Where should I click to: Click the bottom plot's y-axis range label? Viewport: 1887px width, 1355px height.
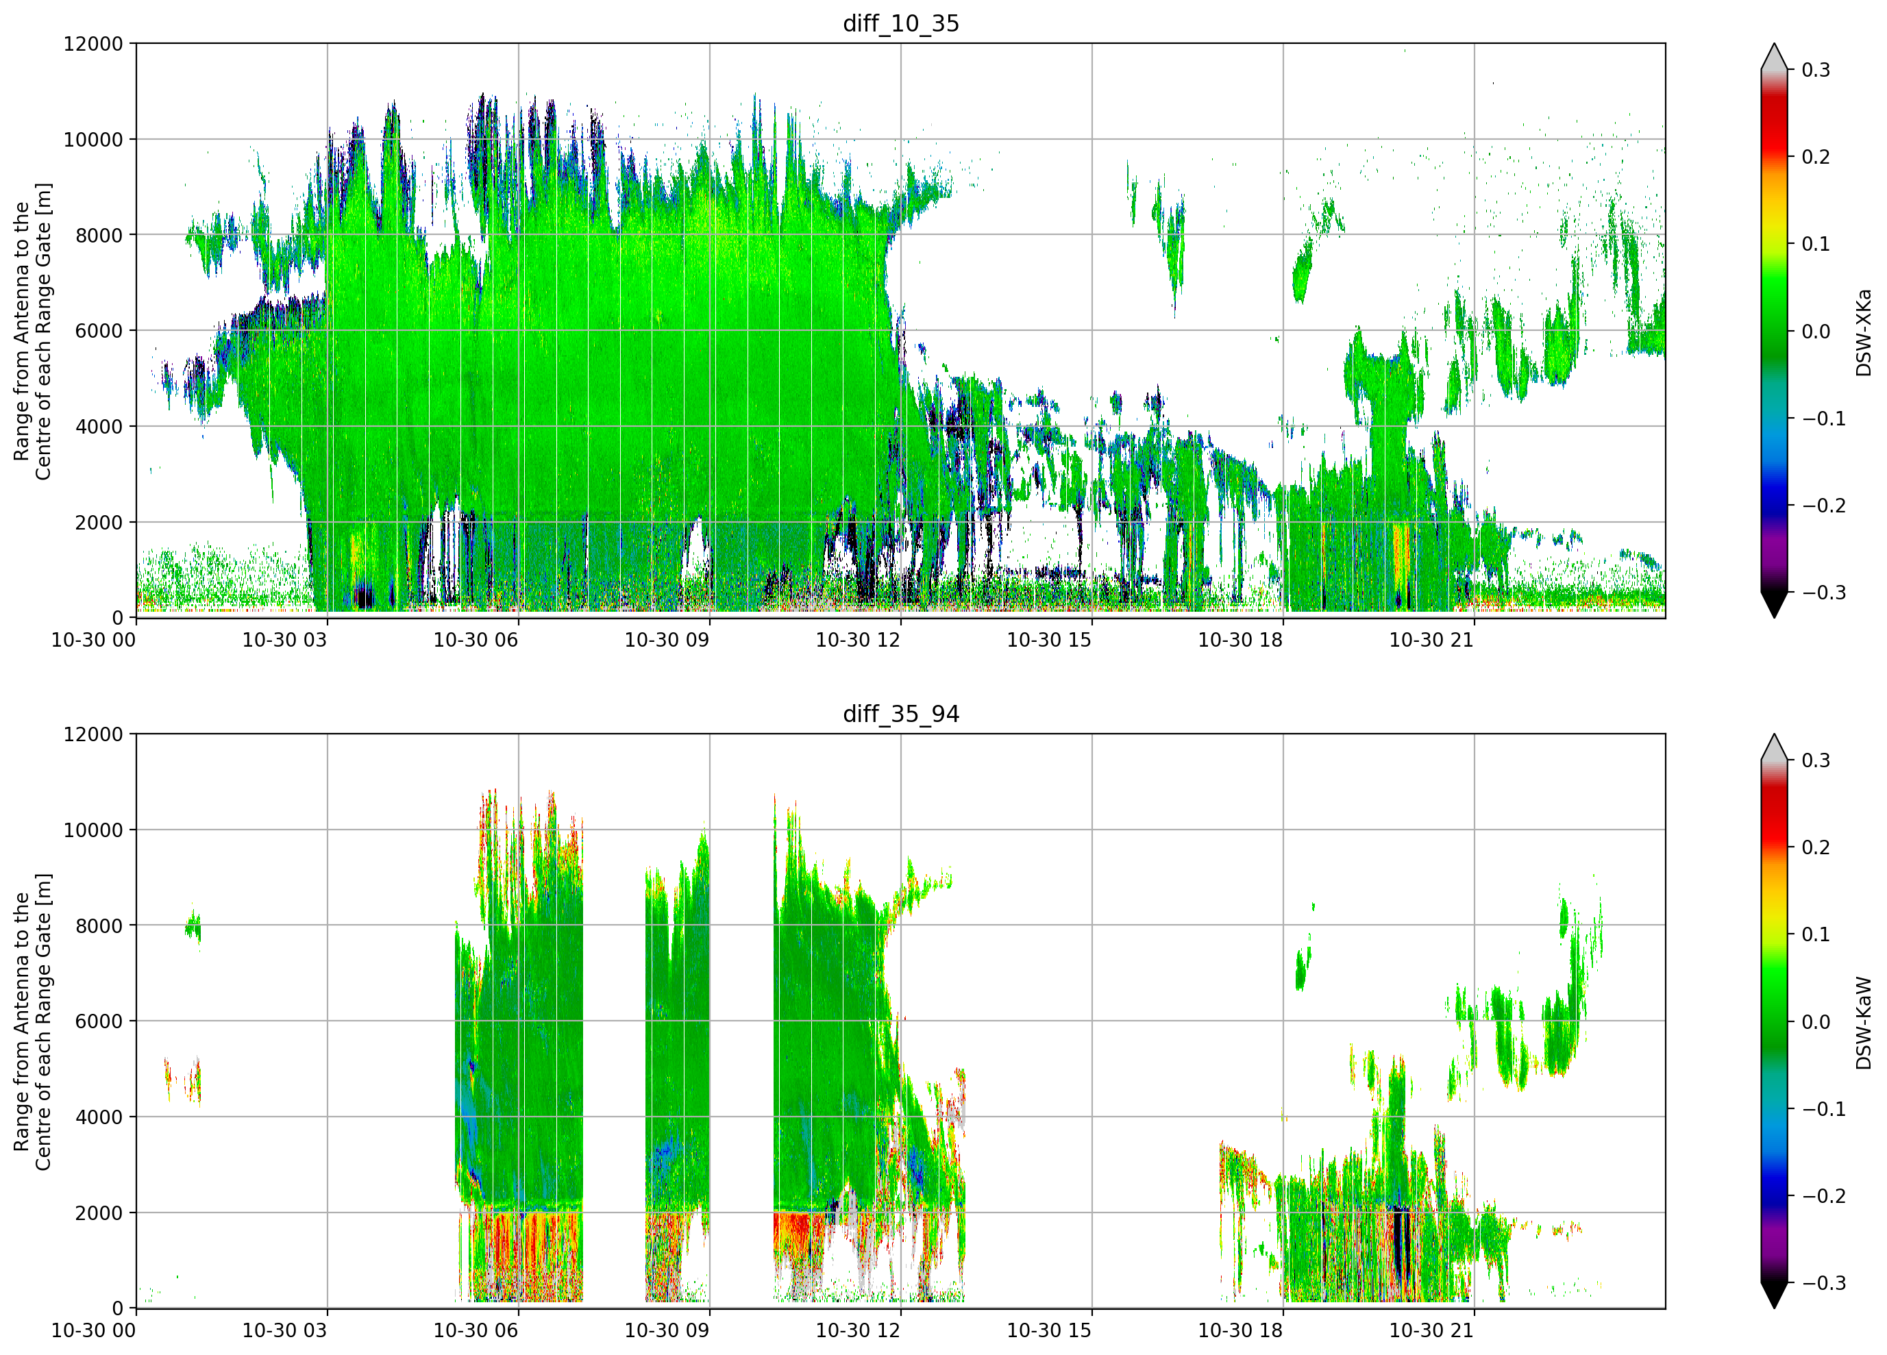32,1021
